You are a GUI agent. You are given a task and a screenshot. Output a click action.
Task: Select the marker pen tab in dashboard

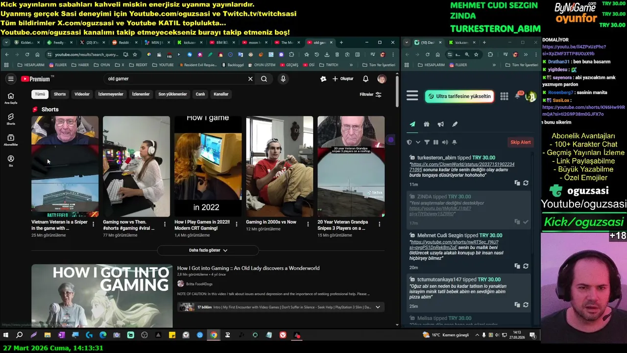coord(455,125)
